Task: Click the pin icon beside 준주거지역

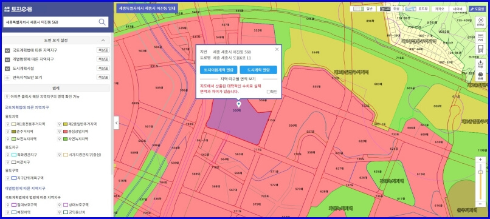Action: pos(7,131)
